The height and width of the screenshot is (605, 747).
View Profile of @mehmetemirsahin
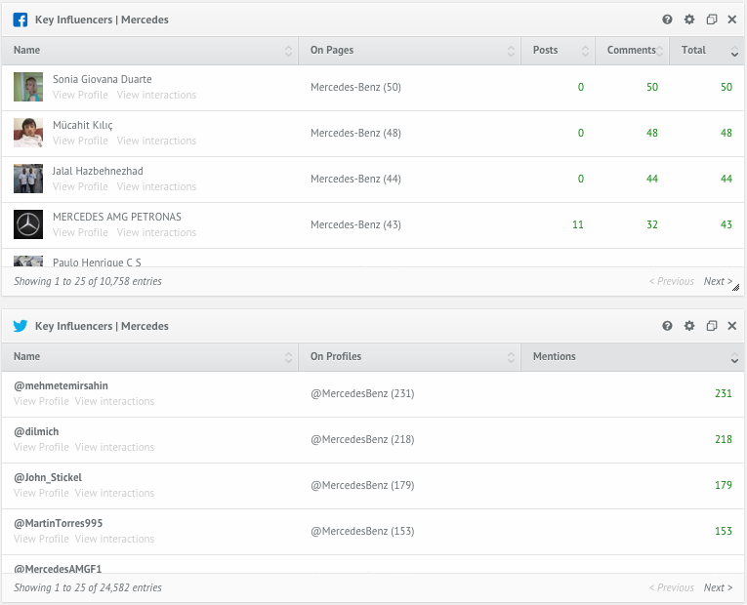[41, 401]
